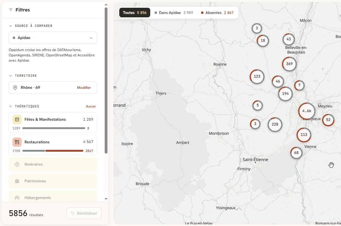Open the 228 map cluster
The image size is (341, 226).
tap(275, 124)
